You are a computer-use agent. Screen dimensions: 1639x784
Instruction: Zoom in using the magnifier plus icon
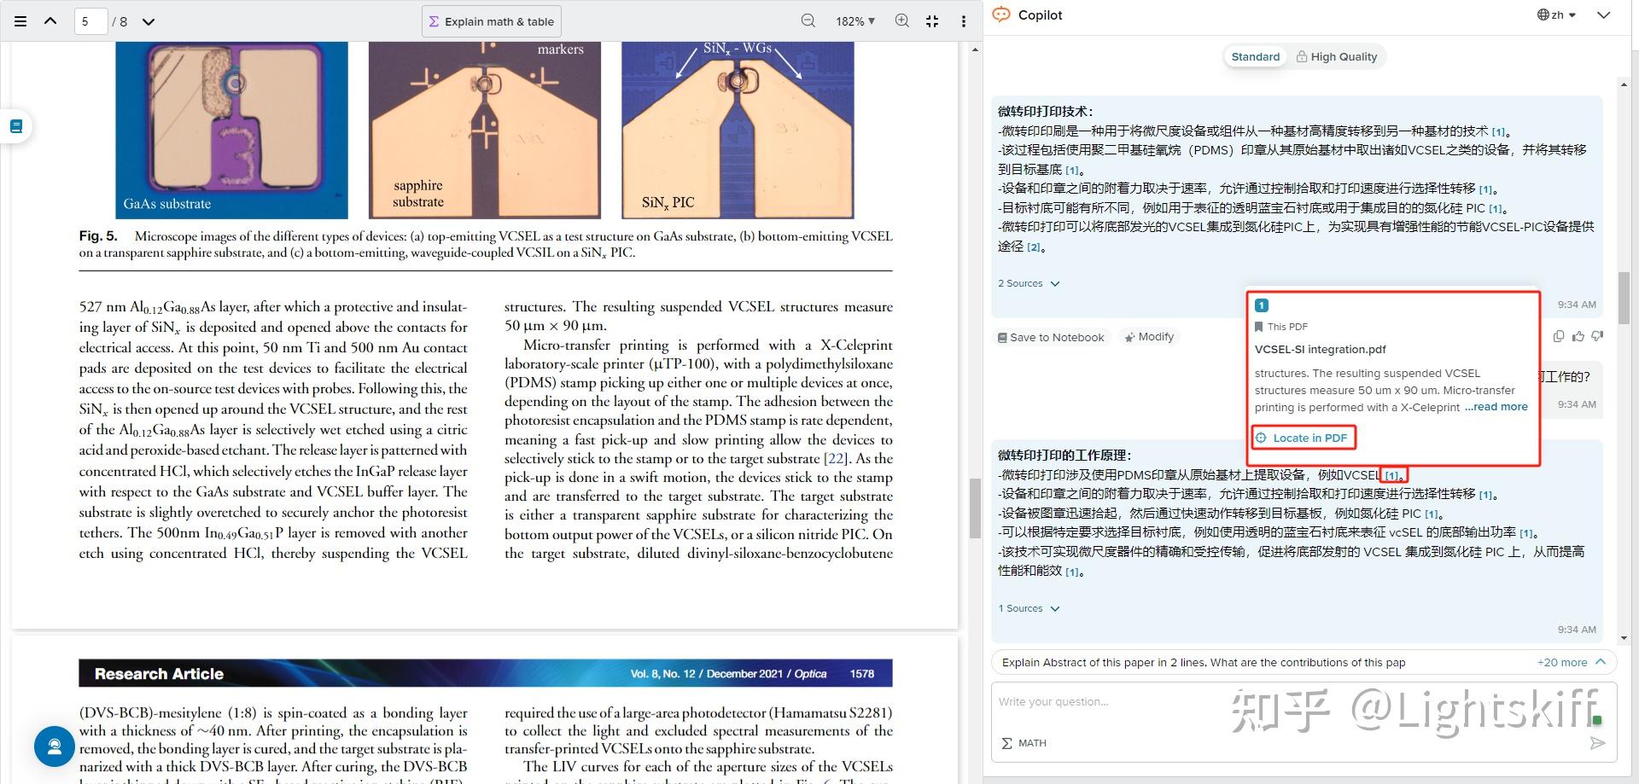pos(901,20)
